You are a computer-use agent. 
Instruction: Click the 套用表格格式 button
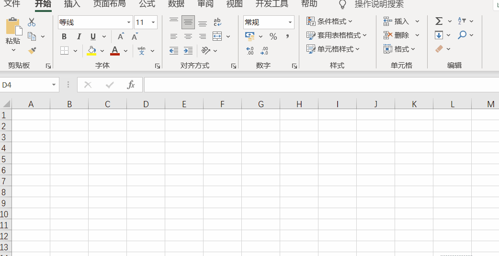coord(336,35)
